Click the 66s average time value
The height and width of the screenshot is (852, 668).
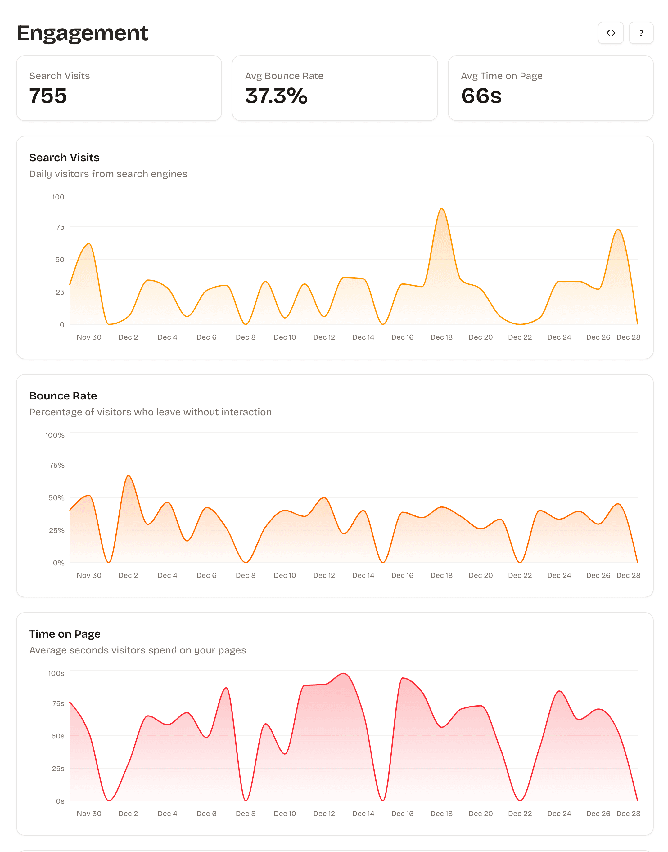pyautogui.click(x=481, y=96)
